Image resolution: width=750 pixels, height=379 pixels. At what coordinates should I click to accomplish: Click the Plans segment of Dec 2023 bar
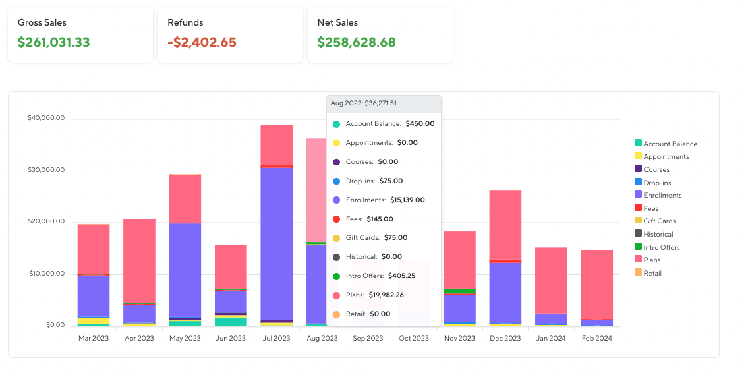pyautogui.click(x=505, y=224)
